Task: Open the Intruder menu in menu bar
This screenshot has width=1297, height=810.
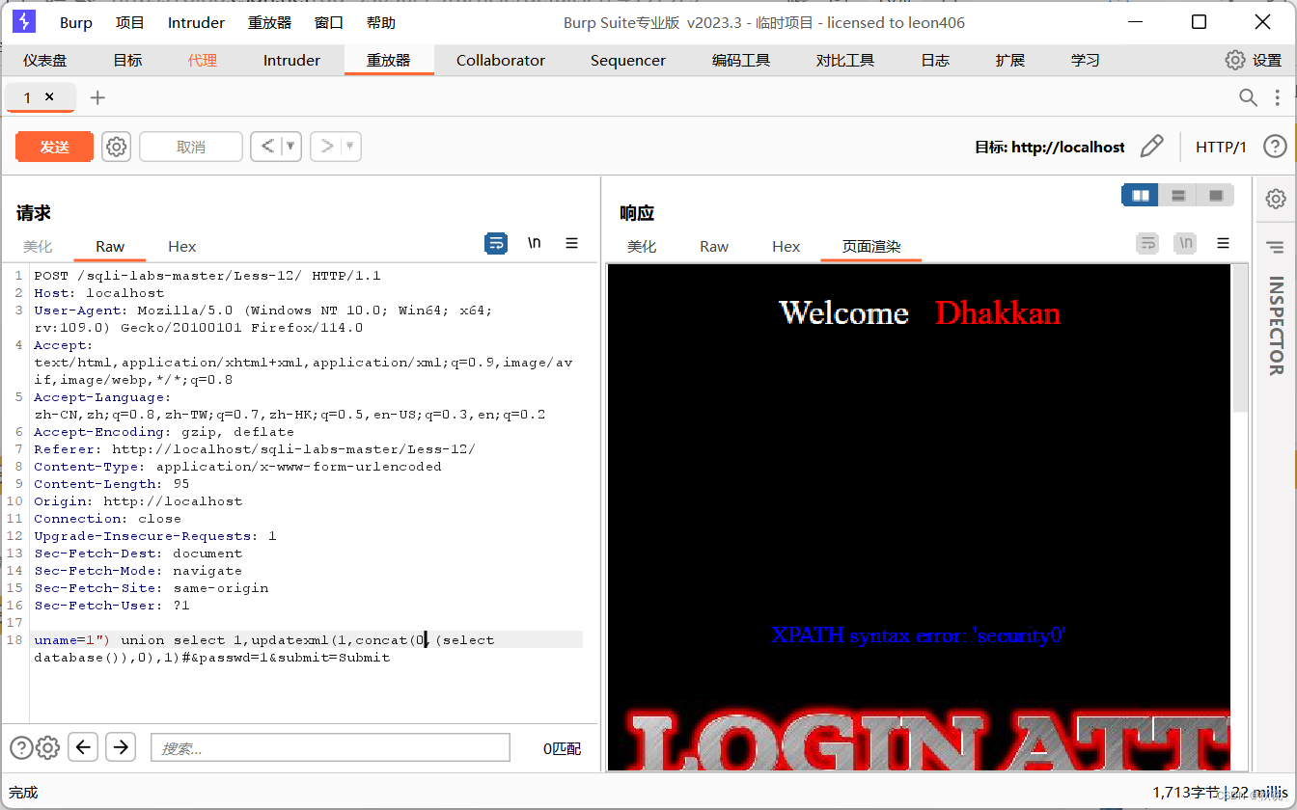Action: (196, 22)
